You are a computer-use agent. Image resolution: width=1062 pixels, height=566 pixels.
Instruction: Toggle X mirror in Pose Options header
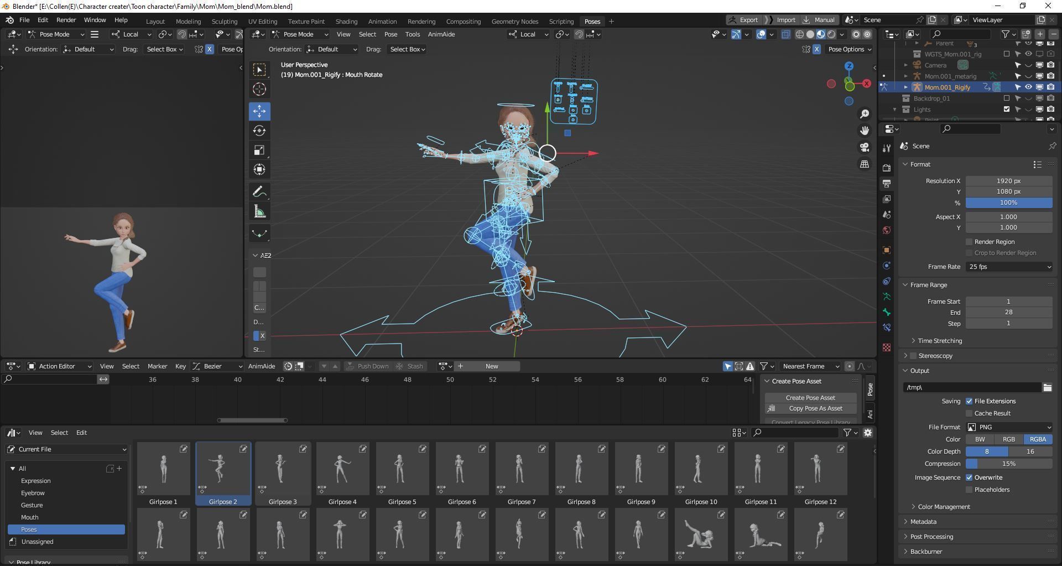tap(816, 49)
